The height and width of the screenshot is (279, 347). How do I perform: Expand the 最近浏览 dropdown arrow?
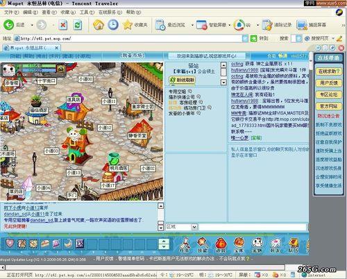pyautogui.click(x=192, y=25)
